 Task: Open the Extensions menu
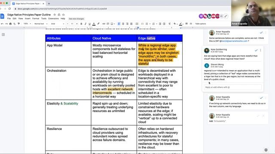point(53,18)
